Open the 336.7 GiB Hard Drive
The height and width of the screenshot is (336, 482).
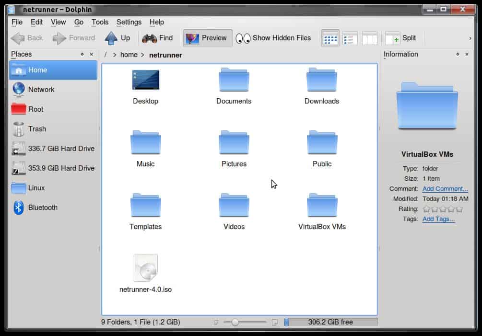pos(53,149)
